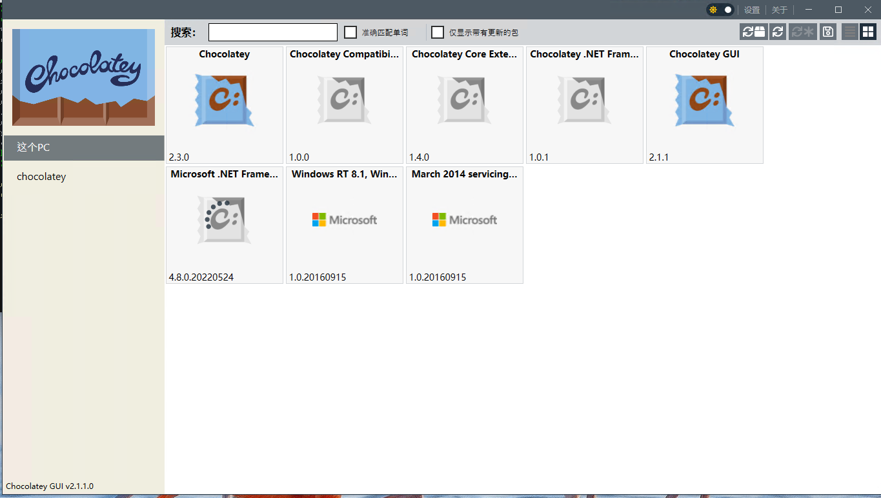The image size is (881, 498).
Task: Open March 2014 servicing Microsoft logo tile
Action: pos(465,220)
